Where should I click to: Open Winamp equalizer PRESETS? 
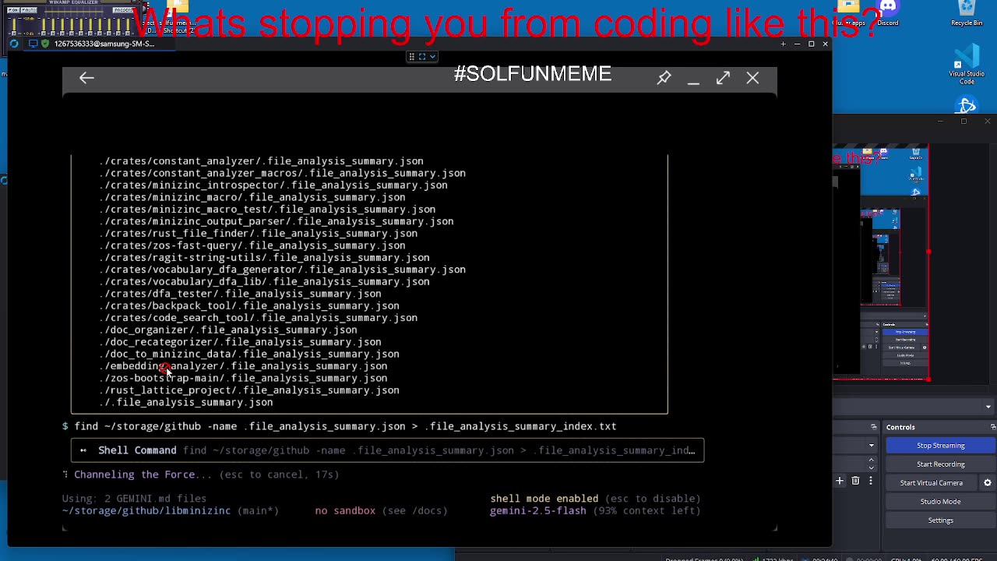(123, 11)
